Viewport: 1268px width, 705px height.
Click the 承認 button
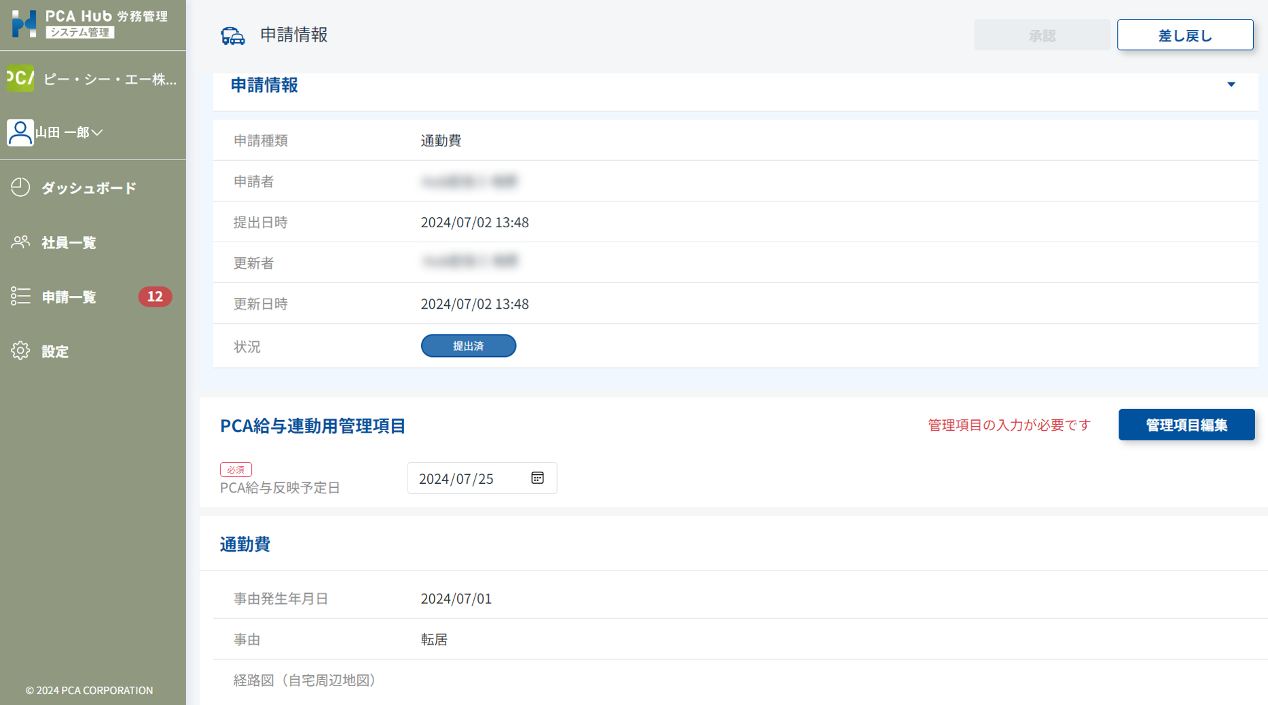1042,35
